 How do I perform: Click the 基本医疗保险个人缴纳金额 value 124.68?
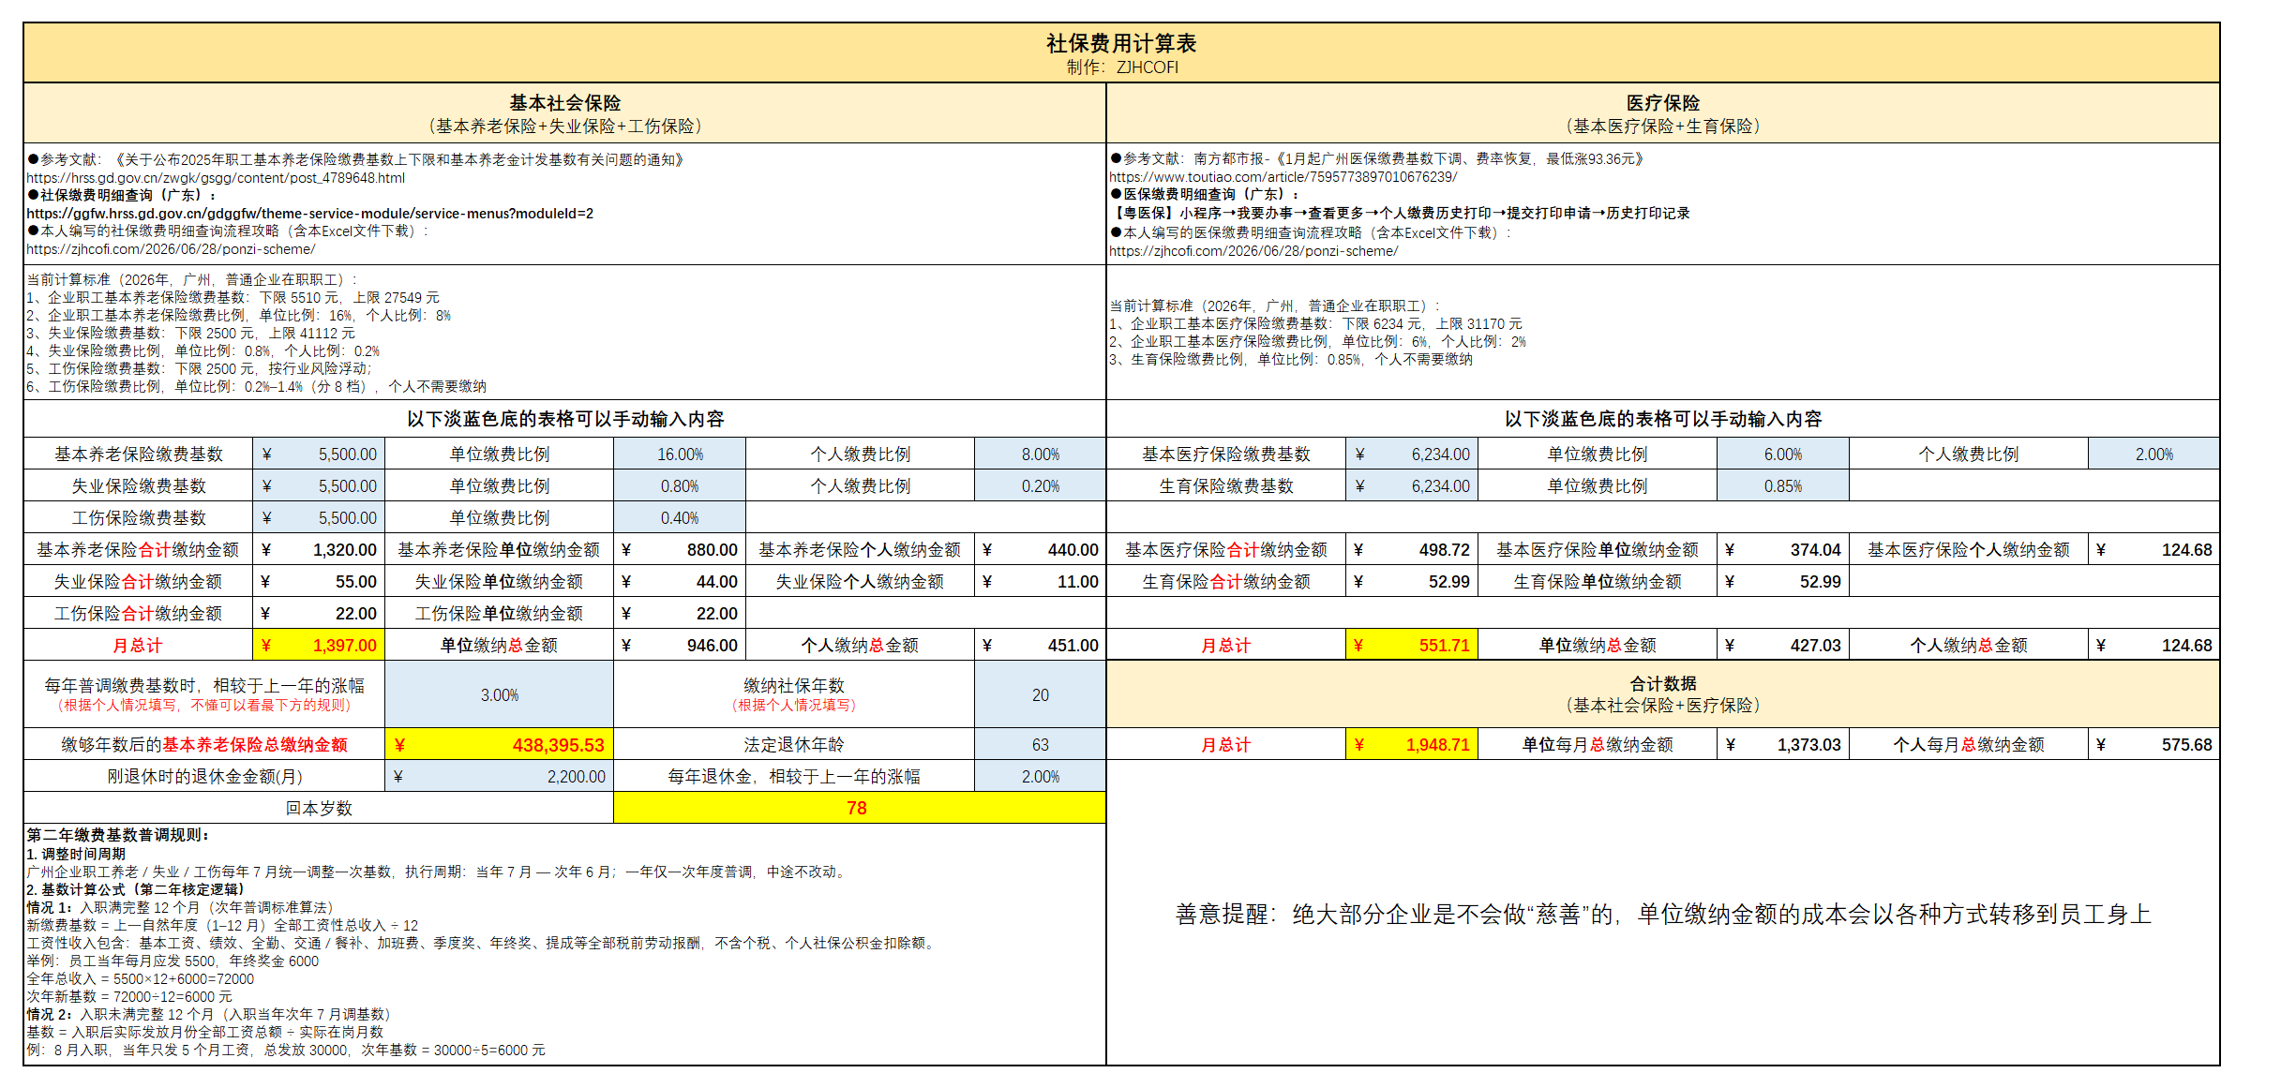[x=2154, y=550]
